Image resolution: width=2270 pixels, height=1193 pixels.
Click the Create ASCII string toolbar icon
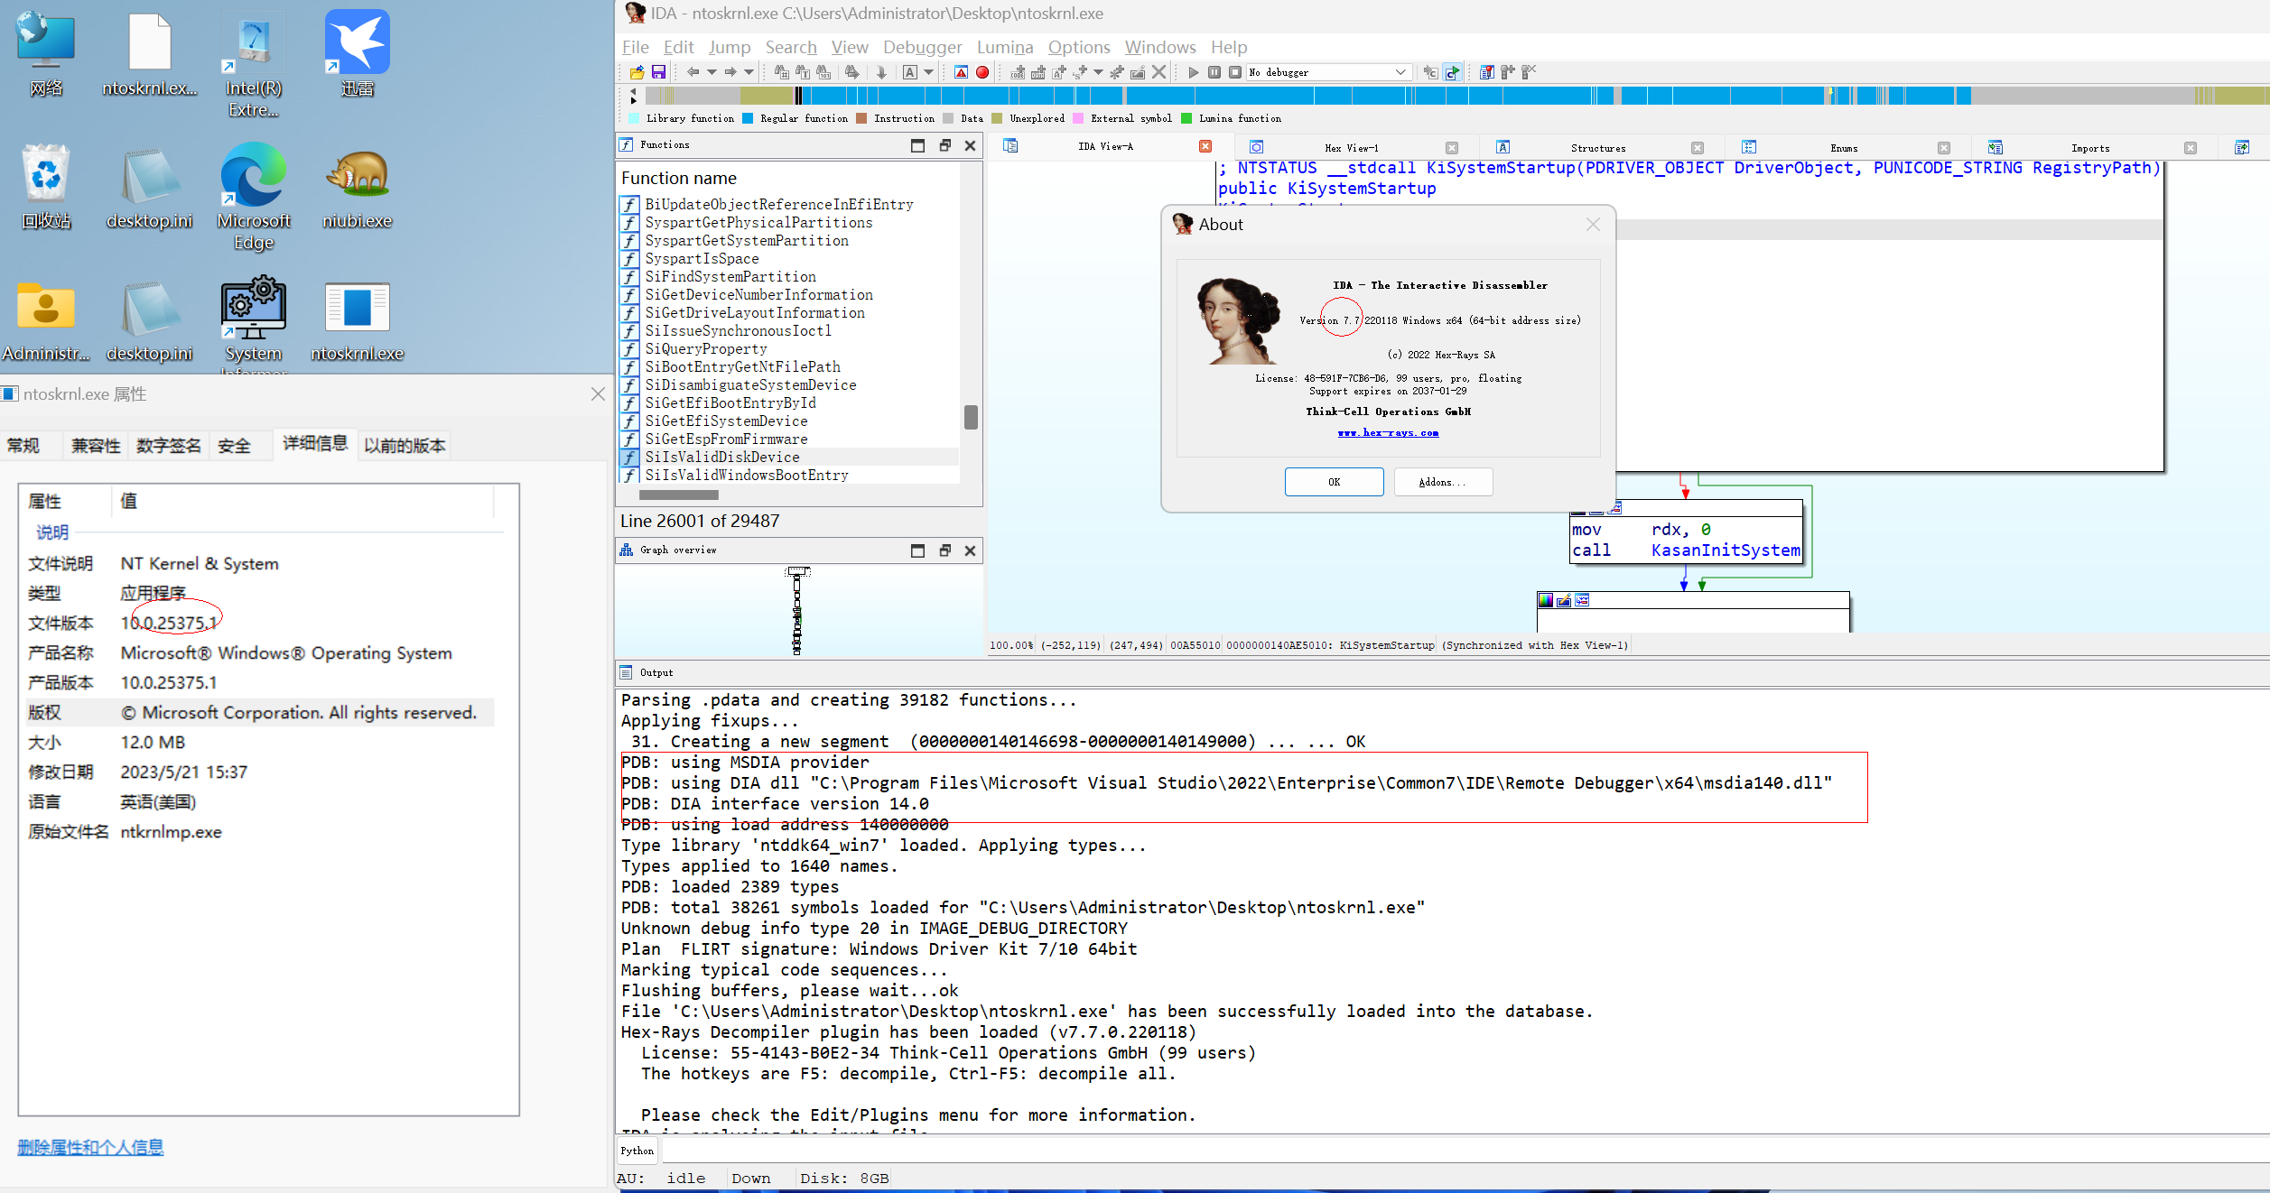1058,72
